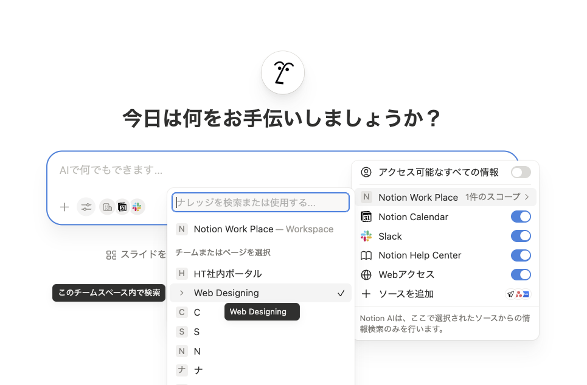Click the ナレッジを検索 search field
This screenshot has width=587, height=385.
click(x=260, y=203)
